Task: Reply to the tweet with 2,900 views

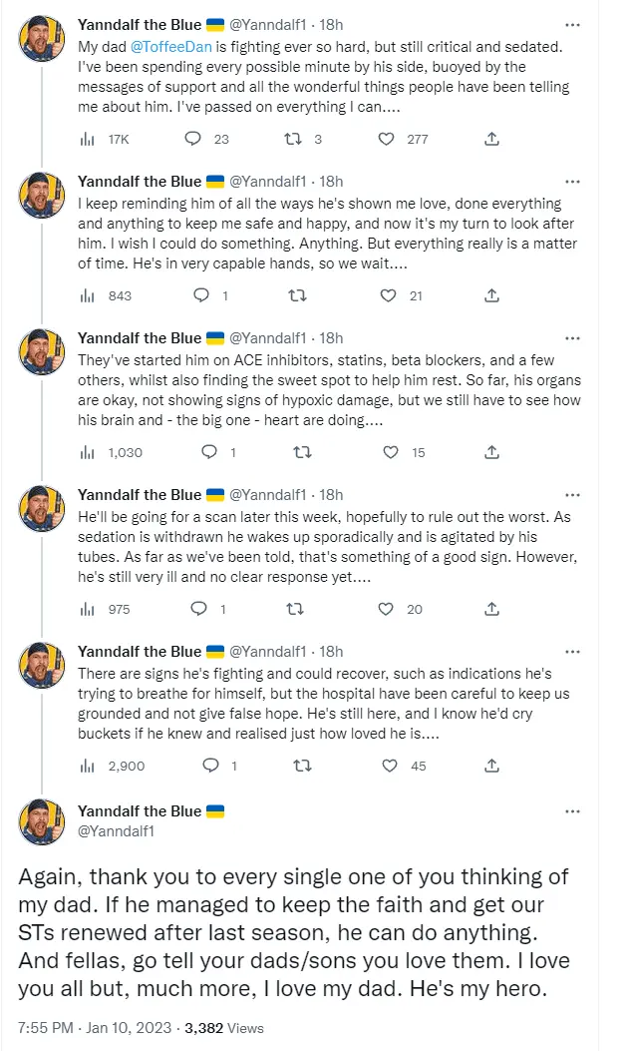Action: (x=210, y=766)
